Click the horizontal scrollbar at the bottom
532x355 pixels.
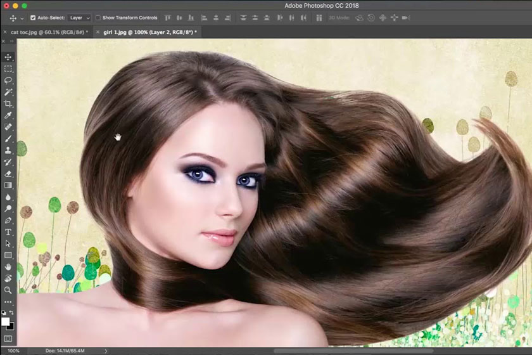pyautogui.click(x=353, y=351)
